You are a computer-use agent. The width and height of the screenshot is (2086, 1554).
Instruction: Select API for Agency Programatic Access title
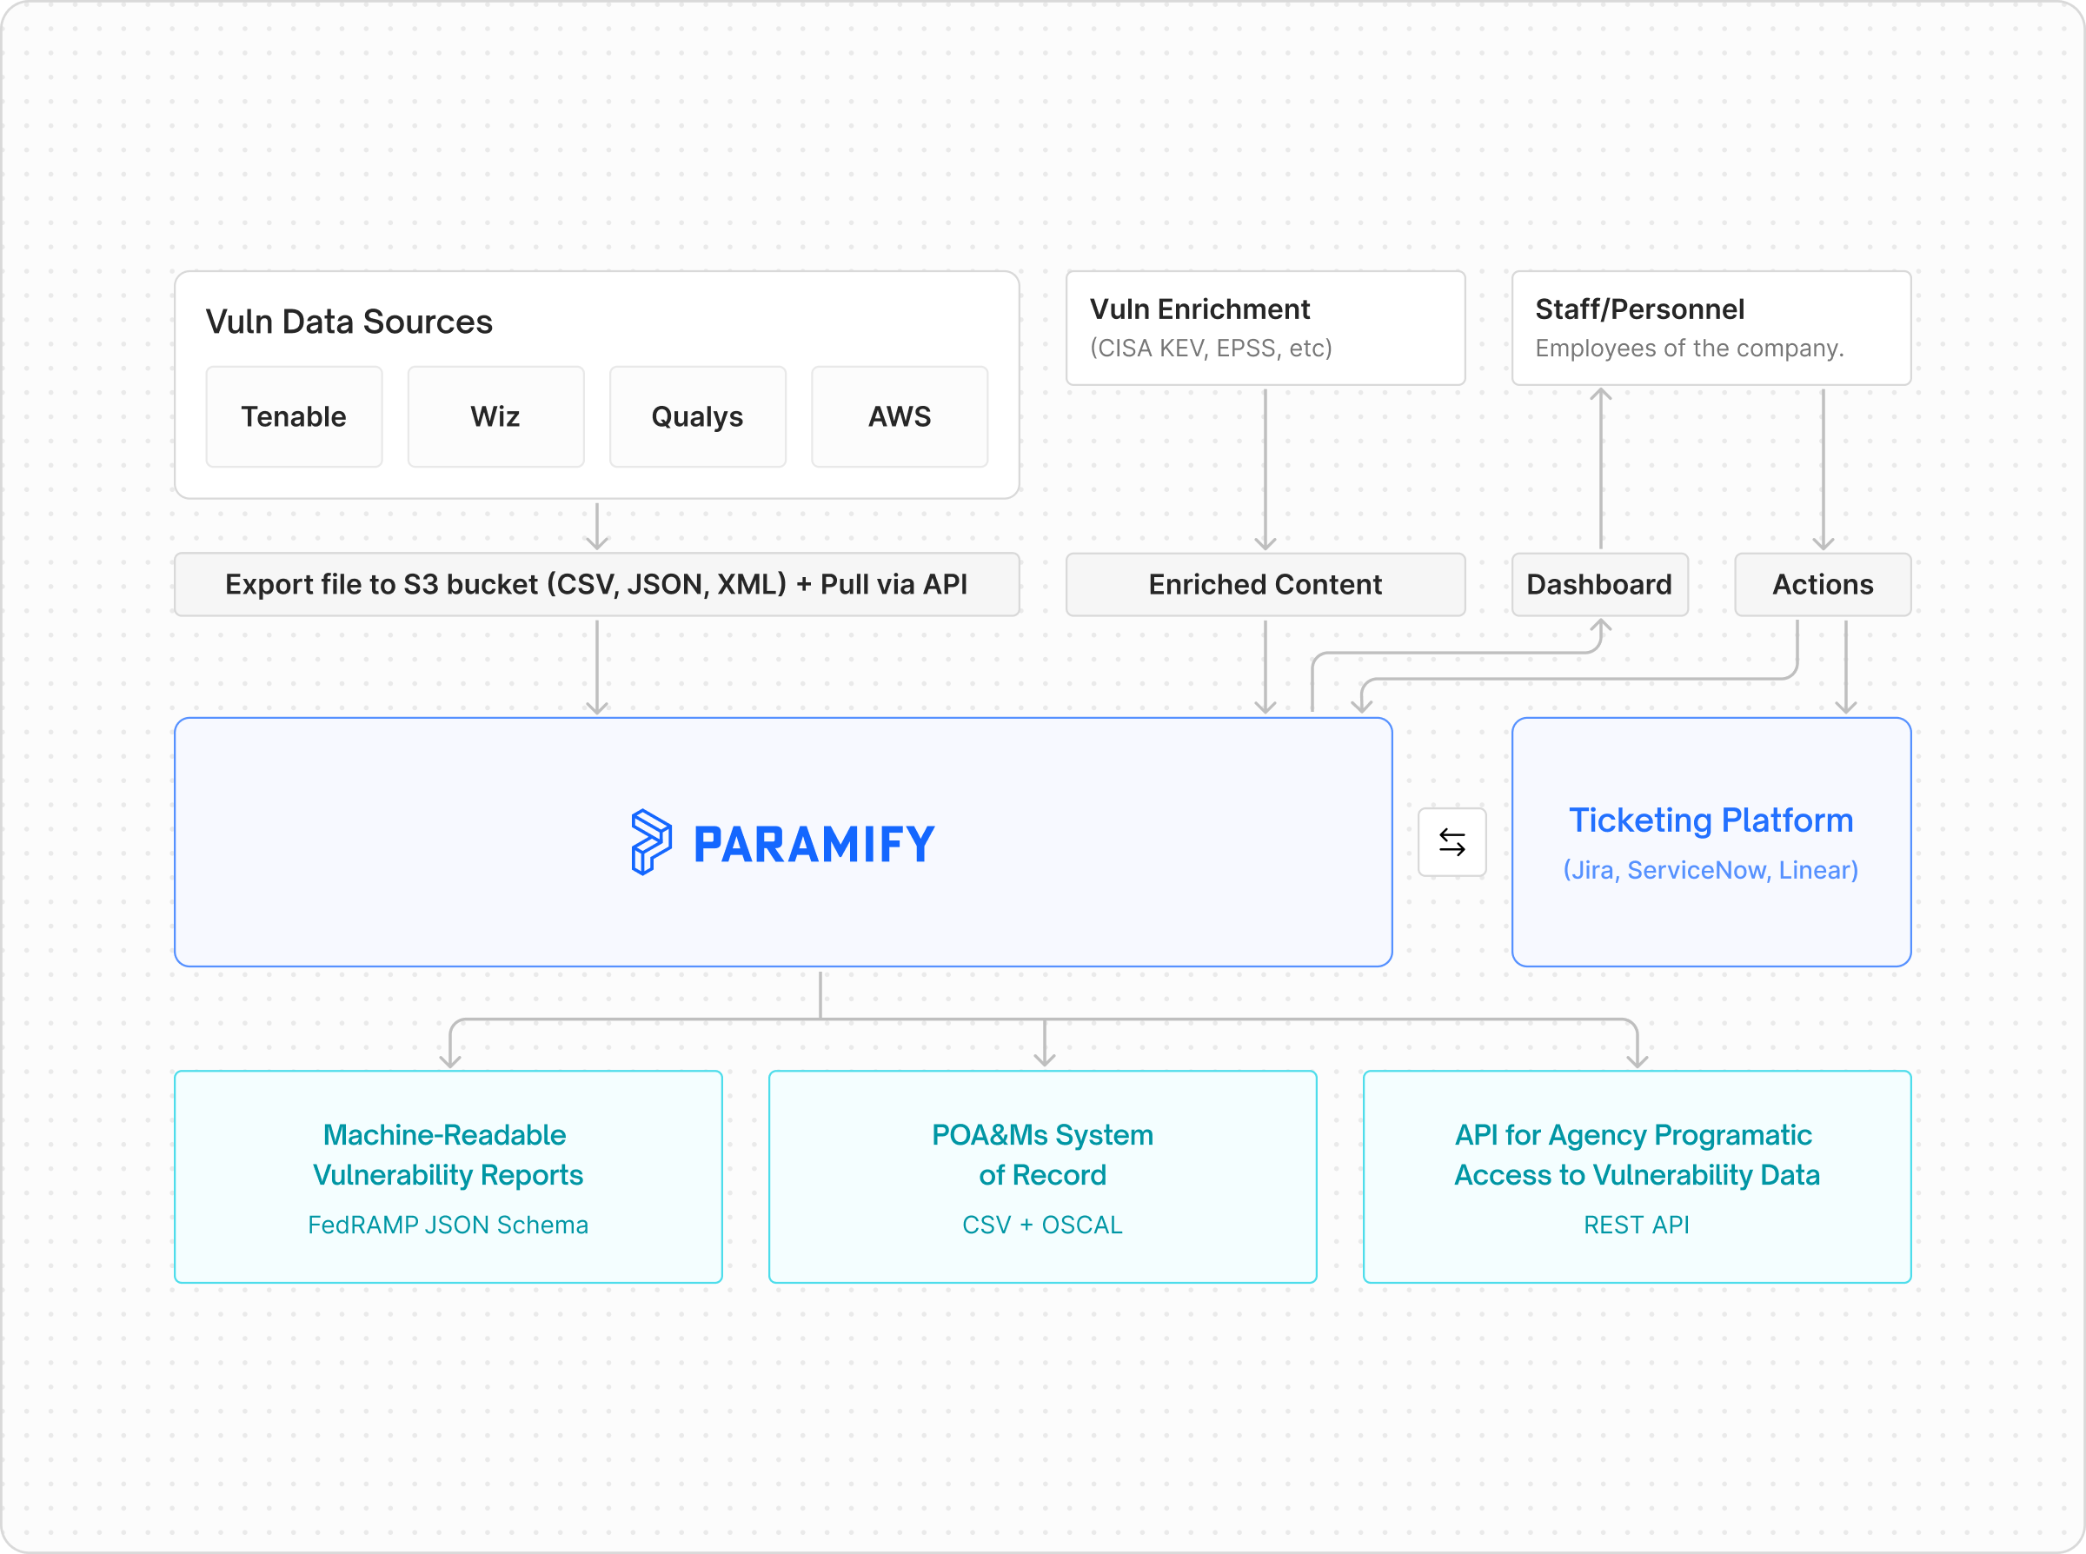pos(1638,1154)
